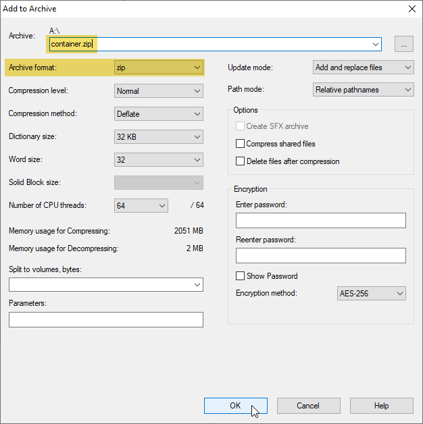Viewport: 423px width, 424px height.
Task: Open the Archive format dropdown
Action: point(159,68)
